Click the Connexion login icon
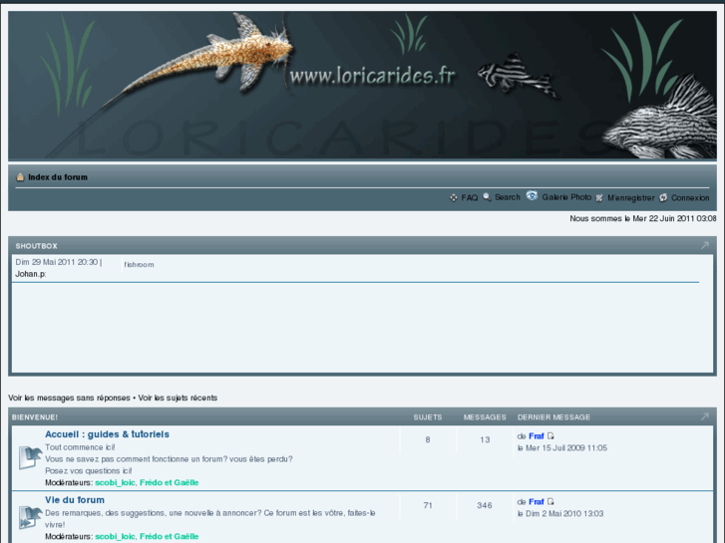Image resolution: width=725 pixels, height=543 pixels. pyautogui.click(x=663, y=198)
